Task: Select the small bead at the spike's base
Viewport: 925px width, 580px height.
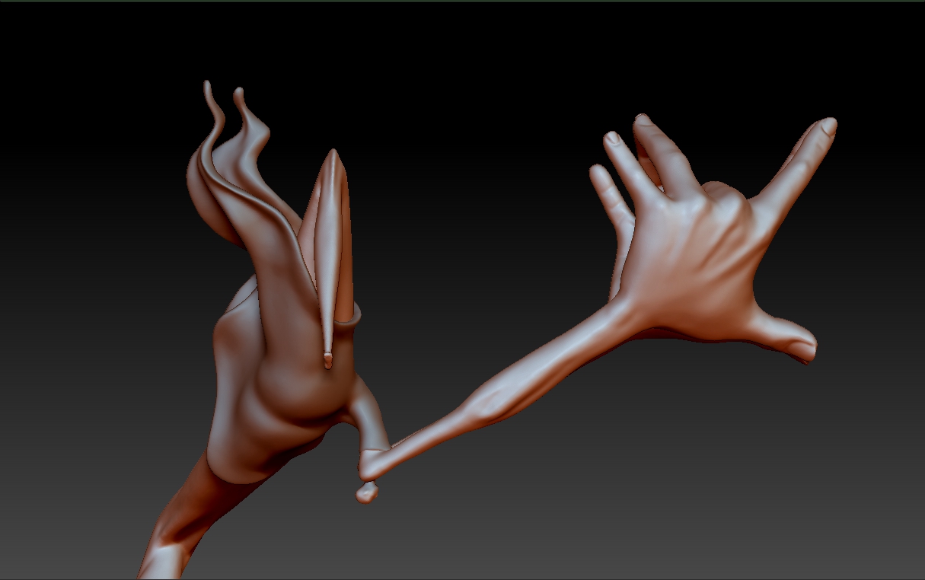Action: click(328, 359)
